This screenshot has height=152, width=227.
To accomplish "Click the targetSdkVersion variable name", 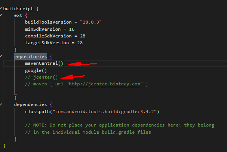I will click(47, 43).
